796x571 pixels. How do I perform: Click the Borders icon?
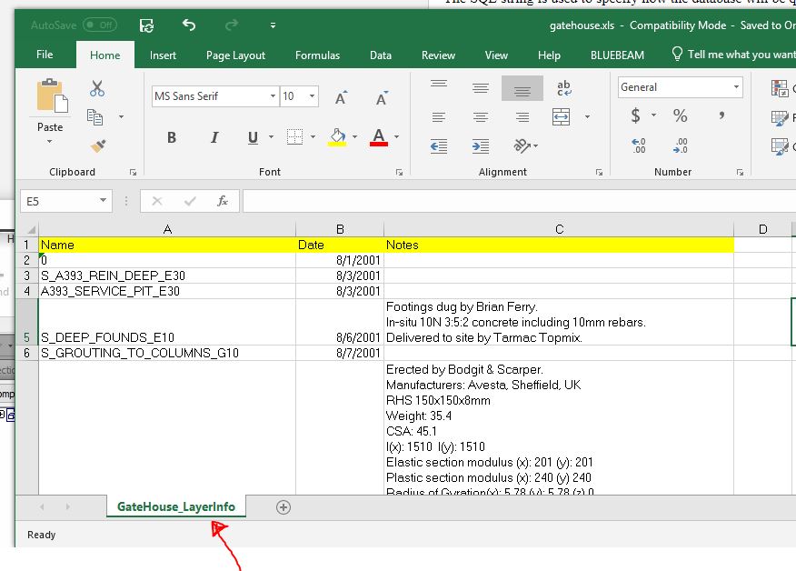click(x=294, y=136)
